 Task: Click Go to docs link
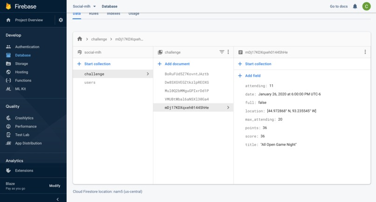(339, 7)
